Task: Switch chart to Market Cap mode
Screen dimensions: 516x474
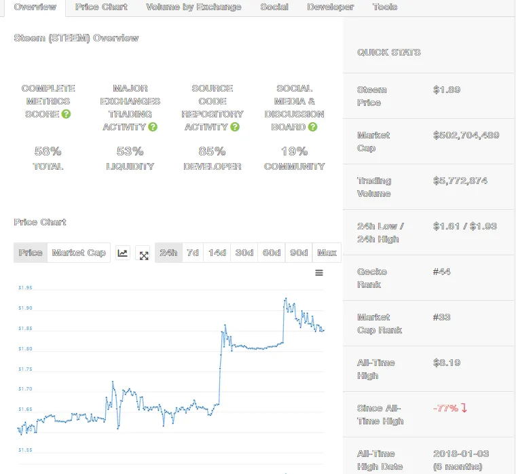Action: (x=79, y=253)
